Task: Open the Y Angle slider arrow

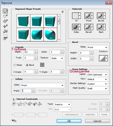Action: [x=62, y=72]
